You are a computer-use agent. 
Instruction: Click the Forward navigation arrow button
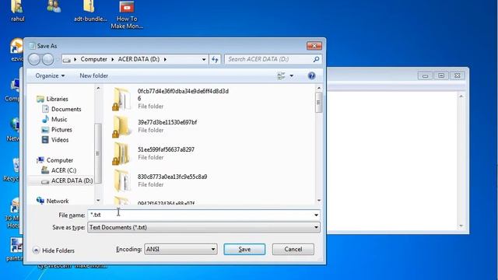[47, 59]
